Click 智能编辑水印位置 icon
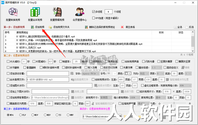This screenshot has width=198, height=125. (x=167, y=79)
